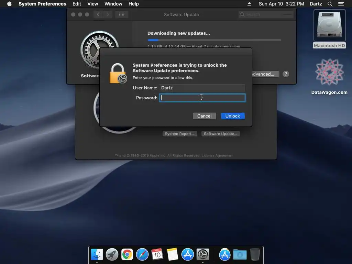Open the App Store left of System Preferences in Dock

pyautogui.click(x=188, y=255)
